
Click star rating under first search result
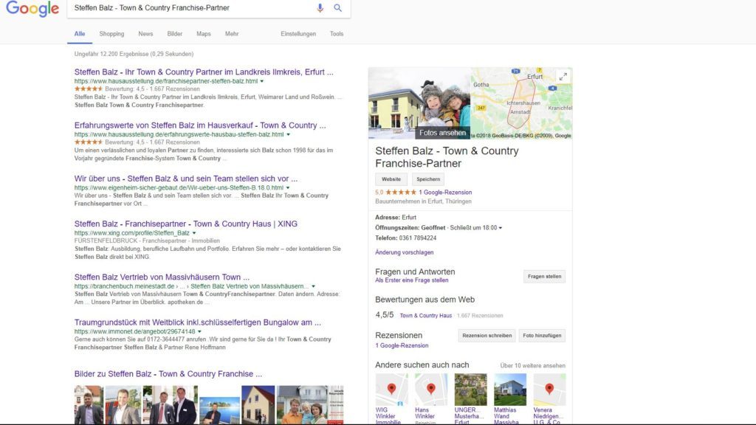pos(89,89)
